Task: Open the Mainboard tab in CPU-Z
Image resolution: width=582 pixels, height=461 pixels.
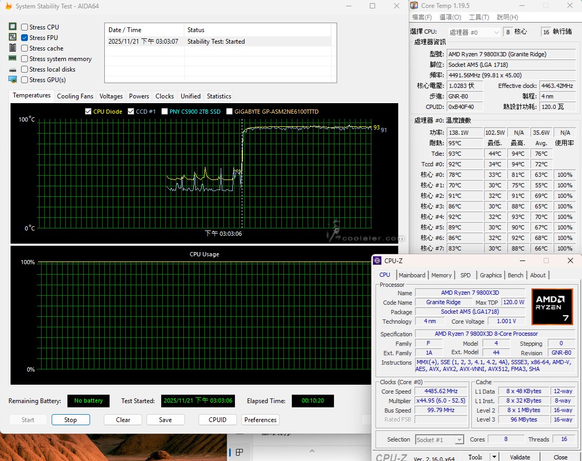Action: point(411,275)
